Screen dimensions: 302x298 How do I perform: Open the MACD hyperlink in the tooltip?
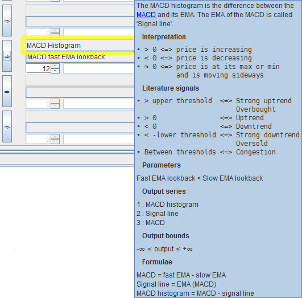point(146,15)
